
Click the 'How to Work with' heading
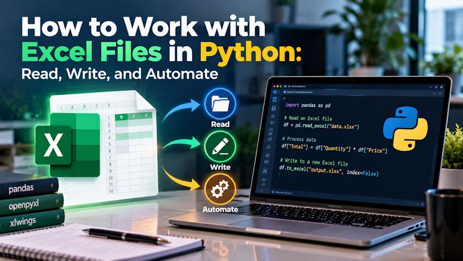(x=143, y=27)
